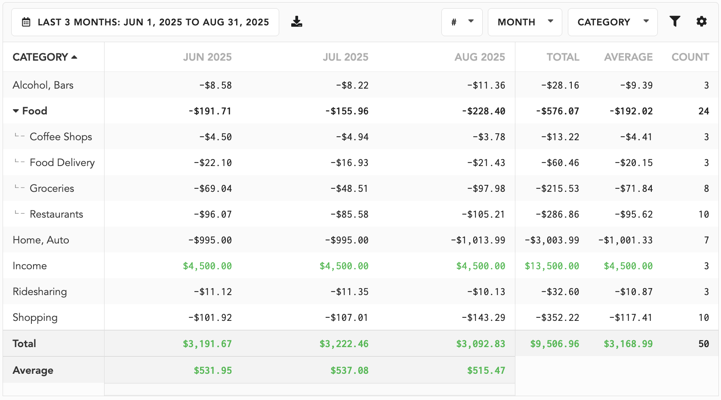Open the filter funnel icon

click(675, 20)
